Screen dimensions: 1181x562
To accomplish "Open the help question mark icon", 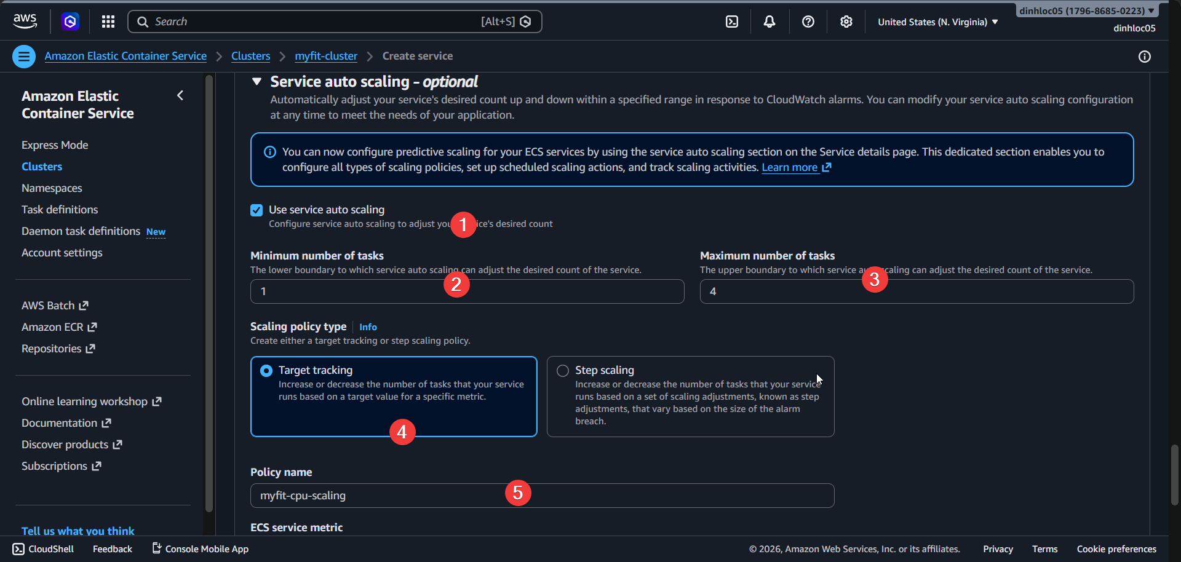I will (x=808, y=21).
